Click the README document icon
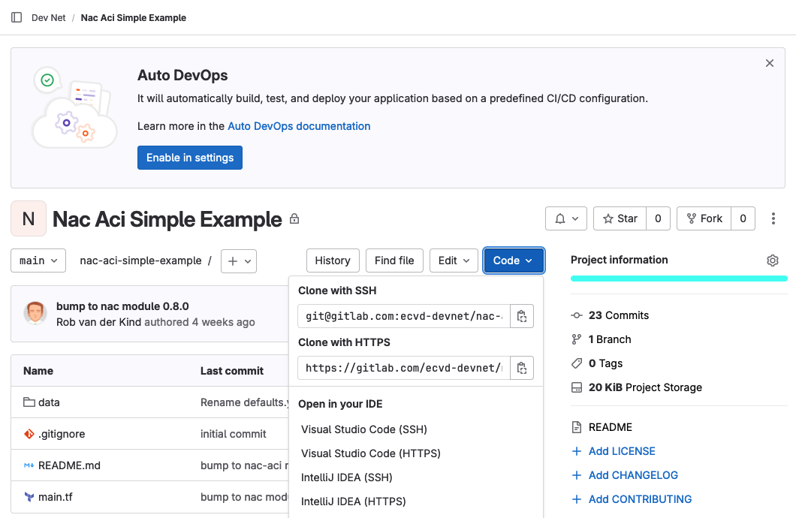 coord(576,427)
